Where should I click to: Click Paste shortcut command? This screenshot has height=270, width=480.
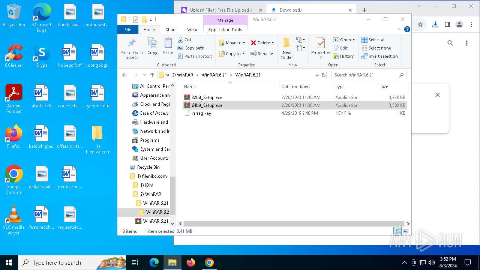pos(195,56)
